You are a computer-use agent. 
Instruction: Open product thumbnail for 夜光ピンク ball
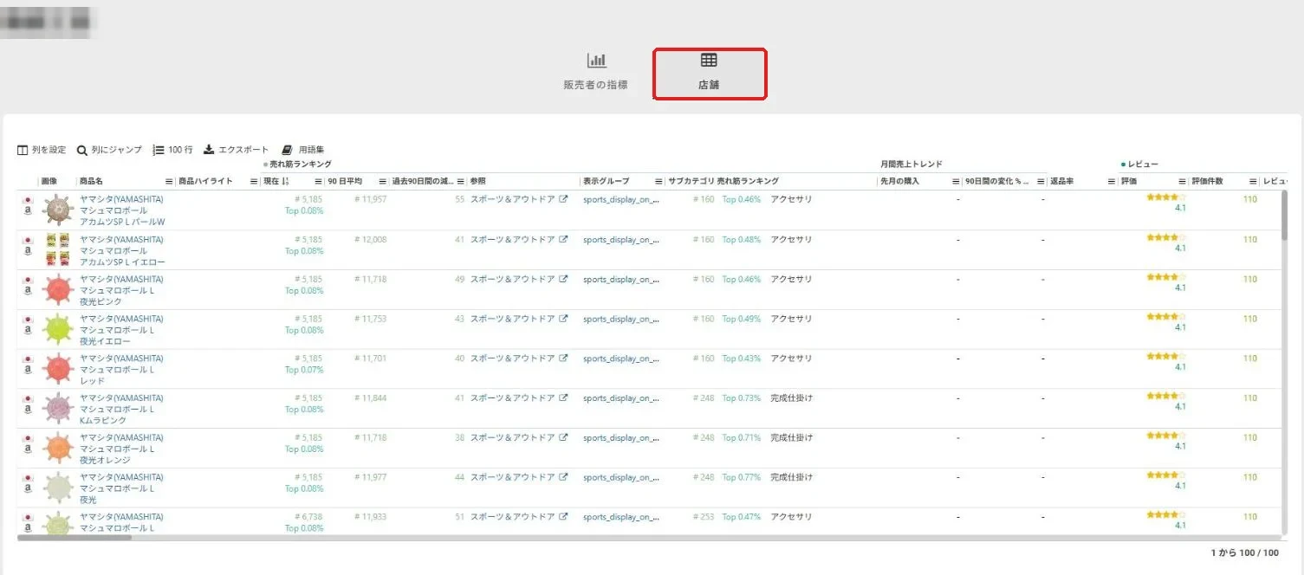57,289
